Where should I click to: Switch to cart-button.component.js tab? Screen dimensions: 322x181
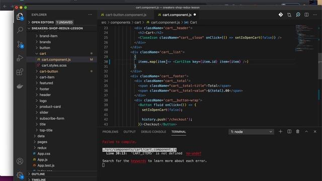pyautogui.click(x=125, y=15)
